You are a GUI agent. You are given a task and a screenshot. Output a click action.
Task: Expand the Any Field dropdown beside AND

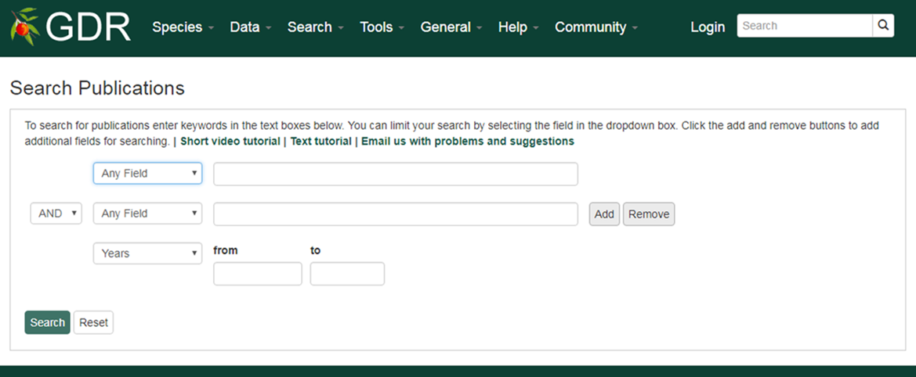(148, 214)
